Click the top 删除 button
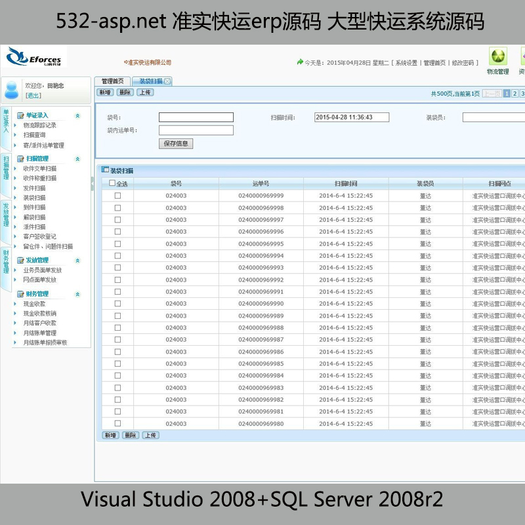The height and width of the screenshot is (525, 525). (x=125, y=93)
